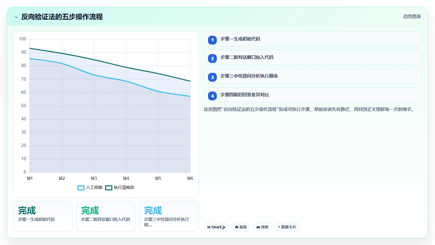Click the blue number 2 step badge
The image size is (435, 245).
[212, 59]
